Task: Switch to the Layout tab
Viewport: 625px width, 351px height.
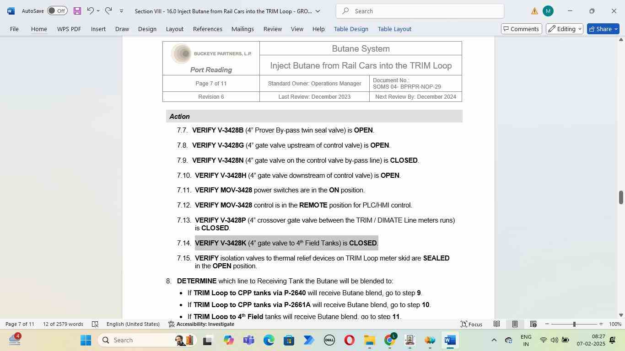Action: pos(174,29)
